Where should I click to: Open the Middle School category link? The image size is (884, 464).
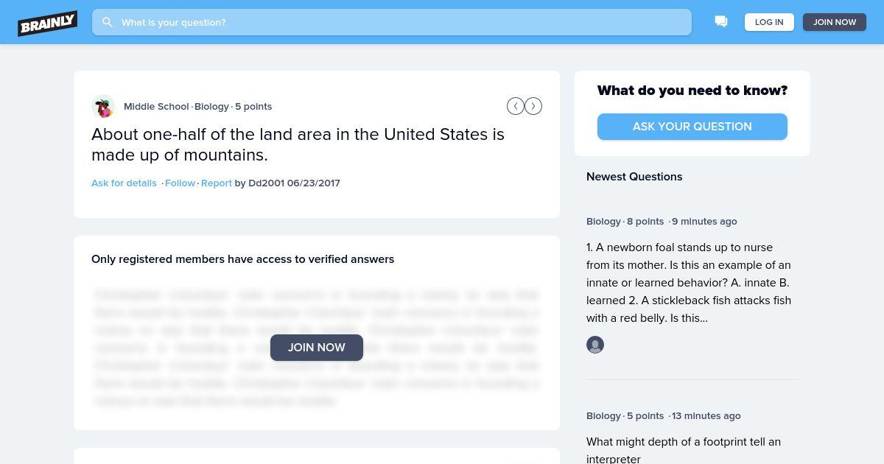(156, 106)
